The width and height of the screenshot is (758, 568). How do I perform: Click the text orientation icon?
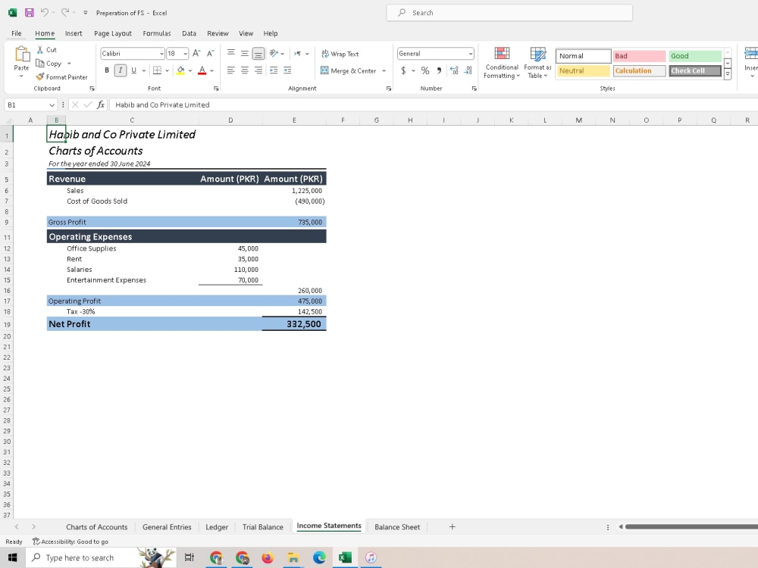(x=274, y=53)
